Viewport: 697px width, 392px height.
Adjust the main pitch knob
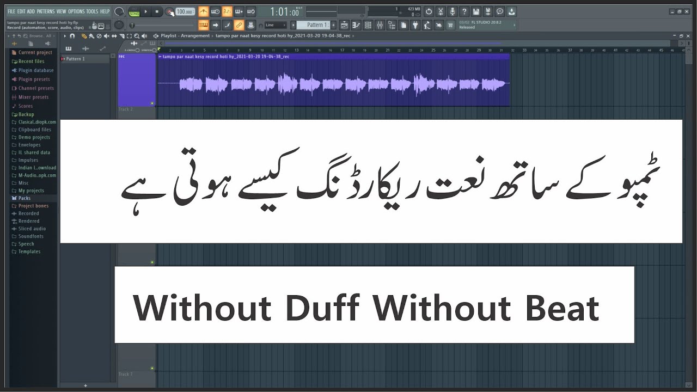[x=119, y=25]
